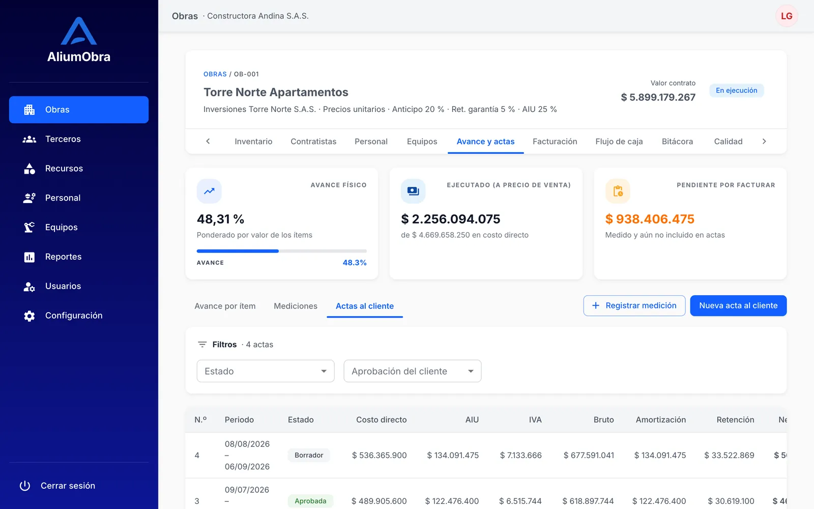The height and width of the screenshot is (509, 814).
Task: Select the Avance por ítem sub-tab
Action: tap(225, 306)
